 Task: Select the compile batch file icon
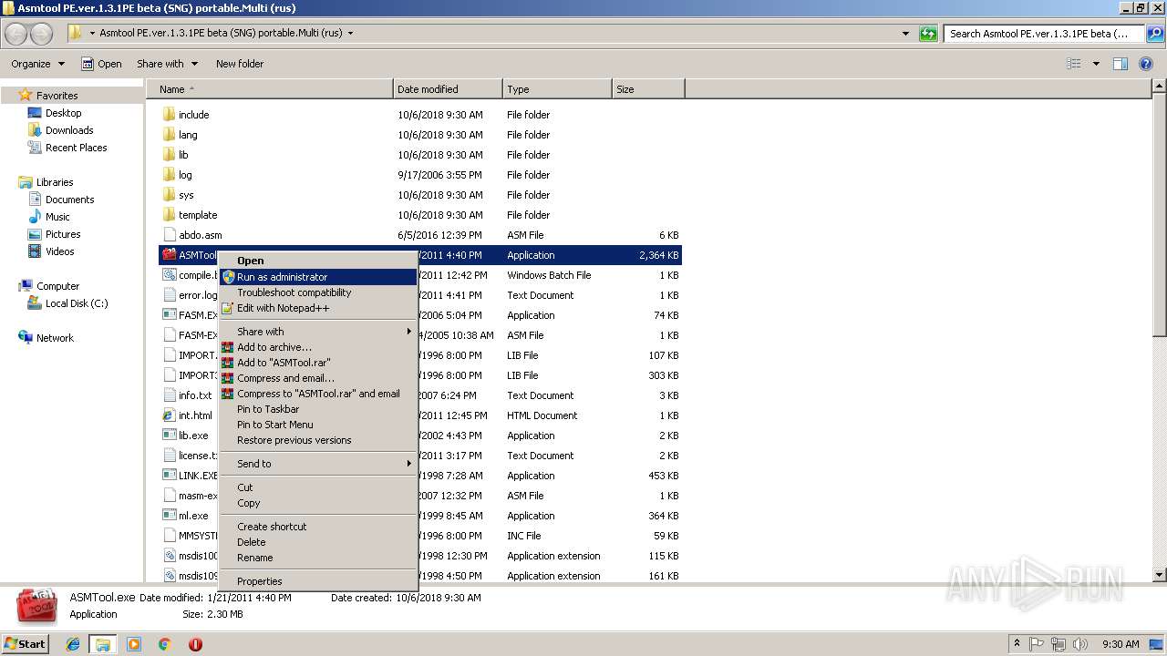pos(169,275)
